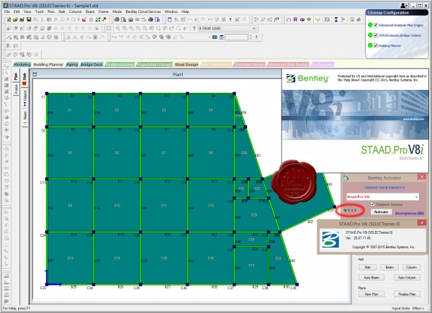Image resolution: width=432 pixels, height=313 pixels.
Task: Open the Bentley Cloud Services menu
Action: (143, 12)
